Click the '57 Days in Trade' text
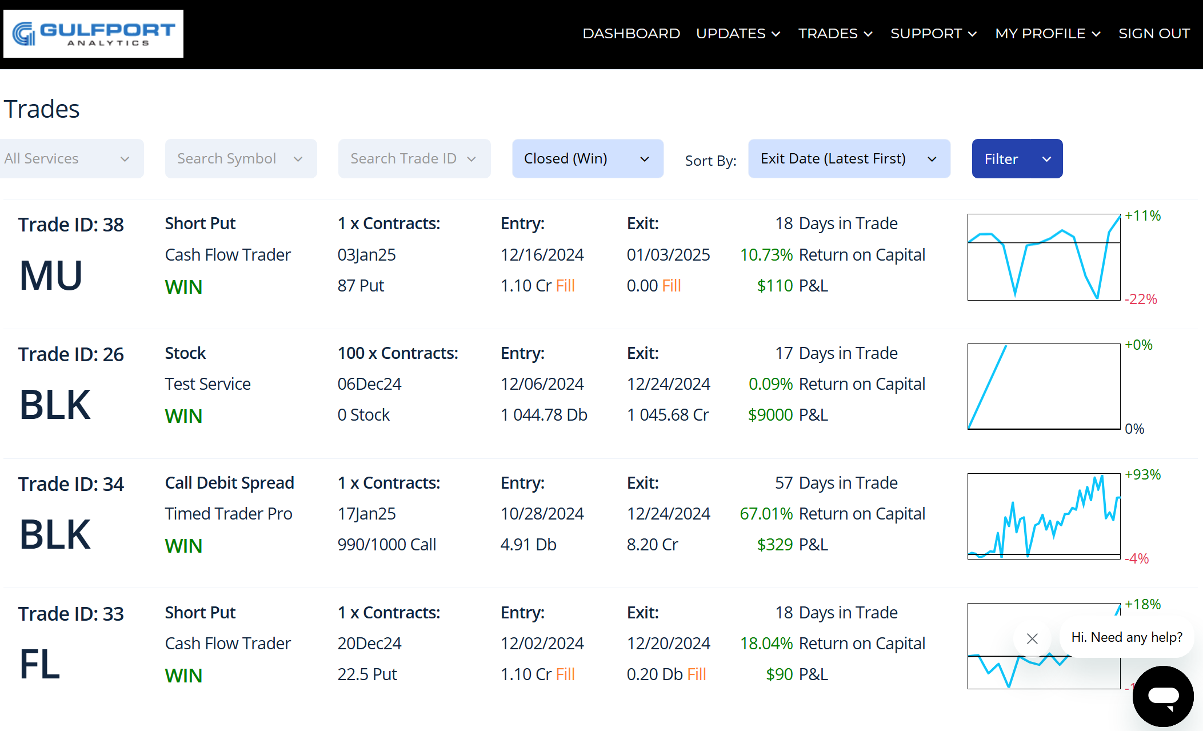The width and height of the screenshot is (1203, 731). coord(836,483)
